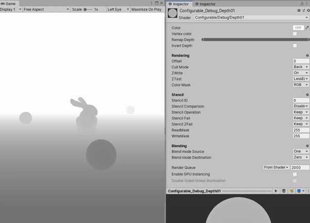310x223 pixels.
Task: Open the Cull Mode dropdown
Action: (x=301, y=67)
